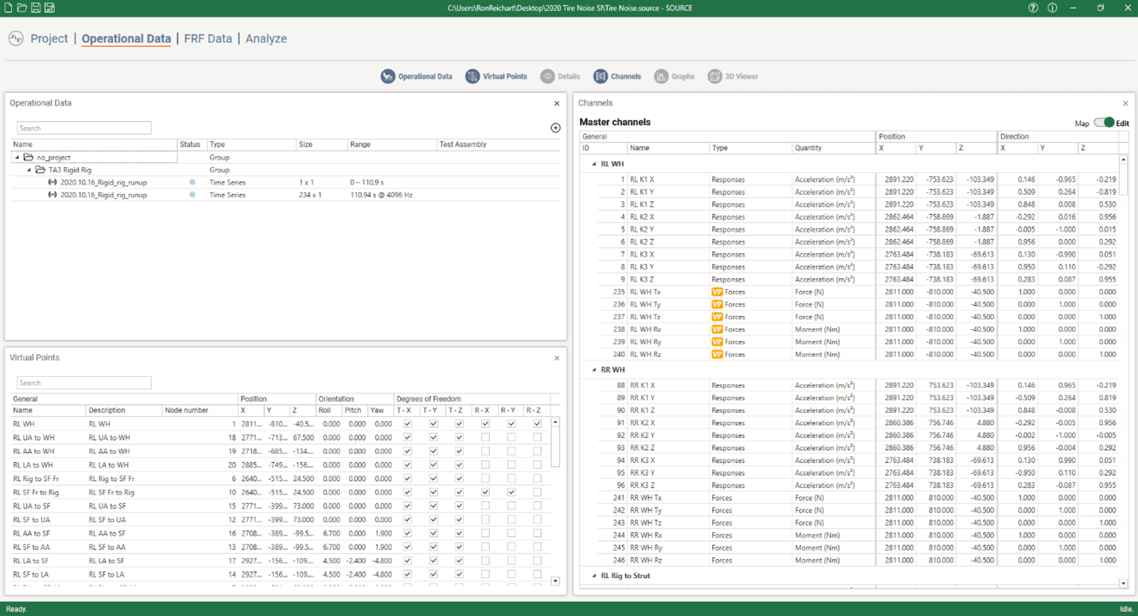Click the save icon in title bar
This screenshot has height=616, width=1138.
(36, 7)
